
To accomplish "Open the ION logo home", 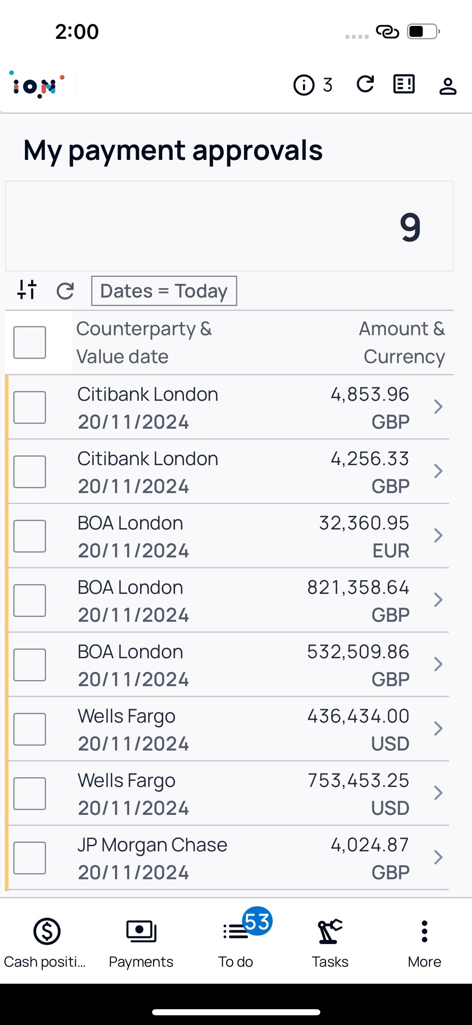I will tap(37, 84).
